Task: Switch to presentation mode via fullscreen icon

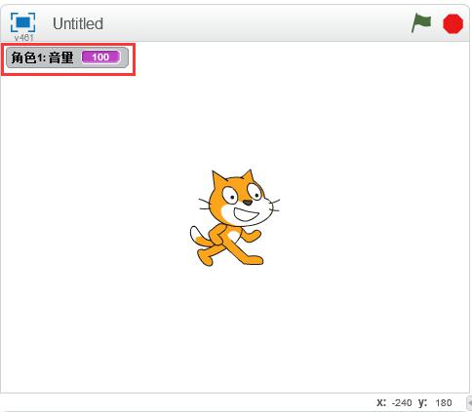Action: 22,22
